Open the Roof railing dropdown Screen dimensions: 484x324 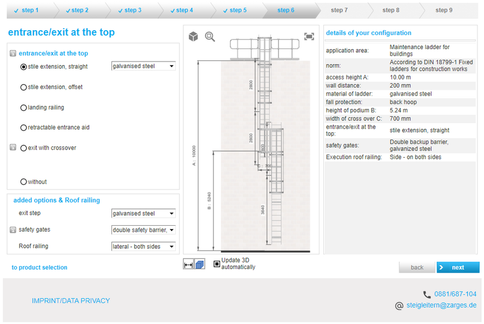tap(143, 246)
